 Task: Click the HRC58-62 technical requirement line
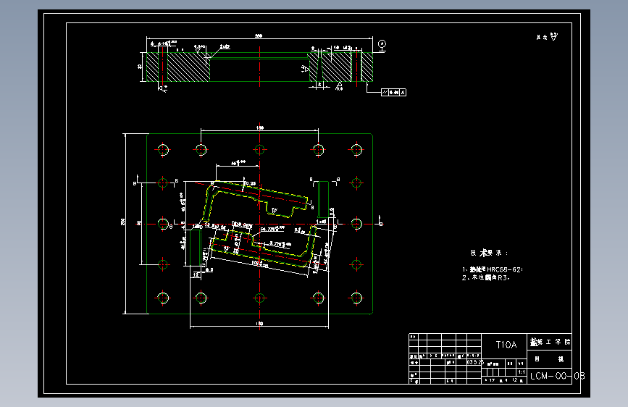click(x=493, y=269)
